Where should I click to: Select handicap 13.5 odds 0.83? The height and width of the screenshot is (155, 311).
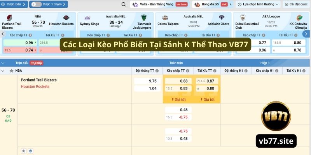point(178,88)
